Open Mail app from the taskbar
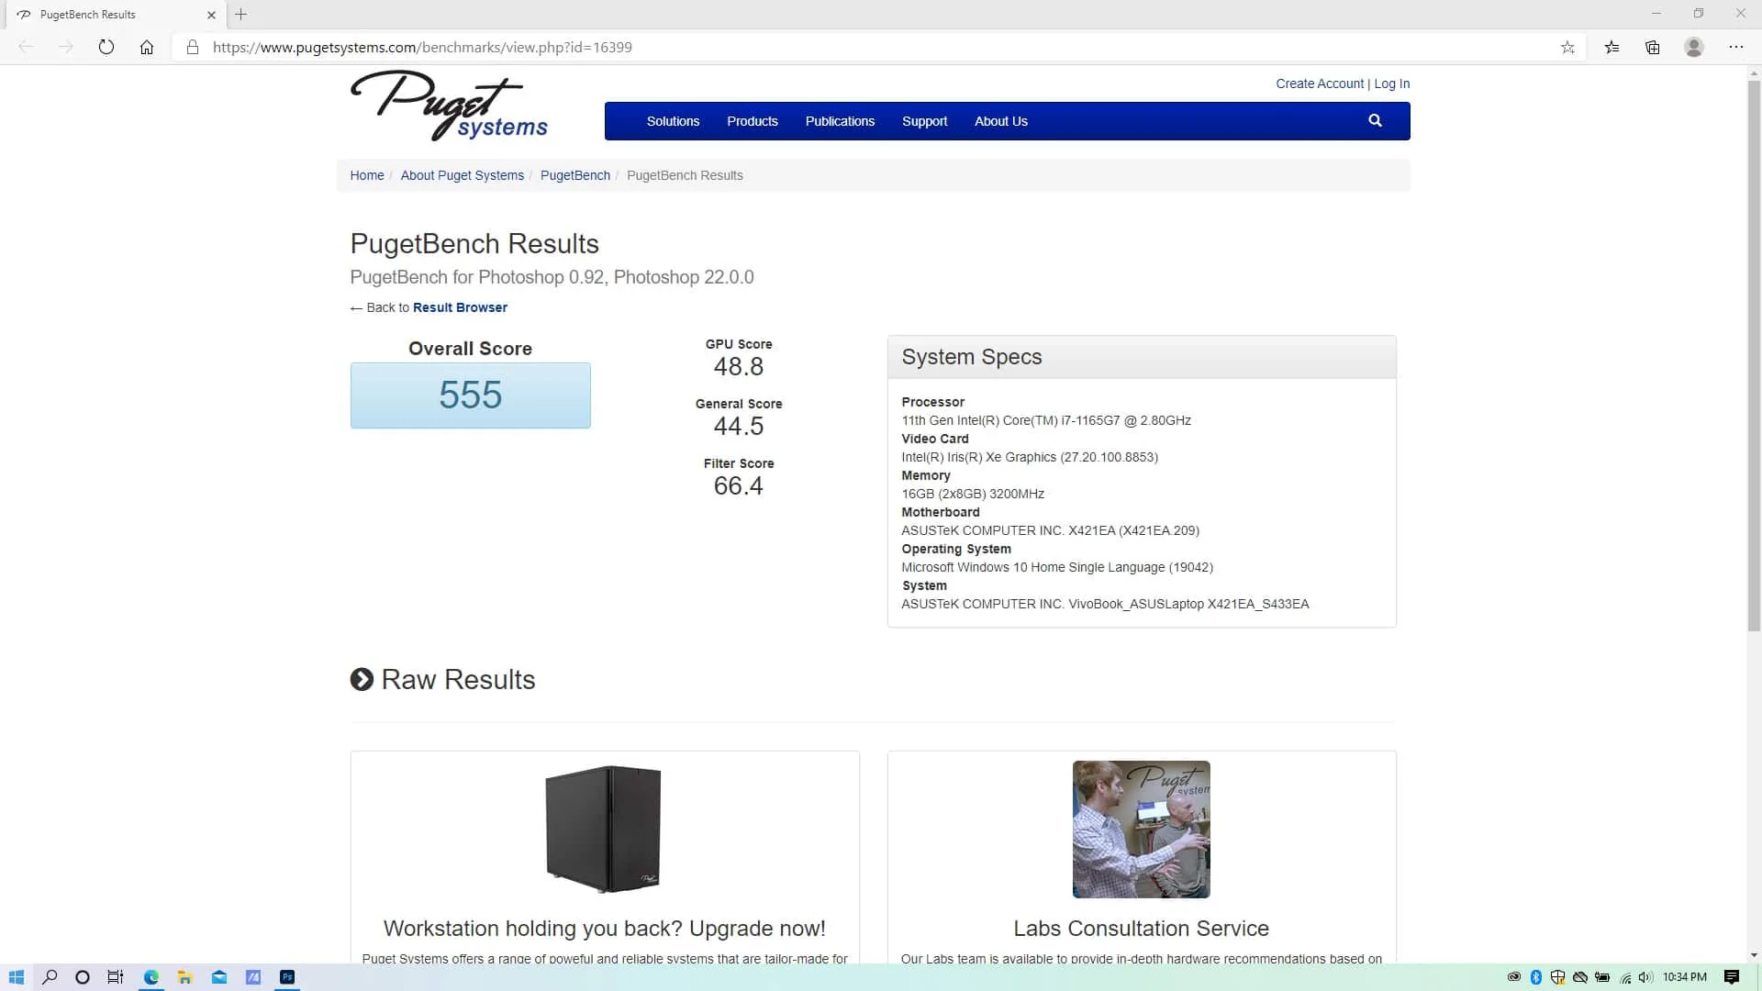 (x=219, y=977)
